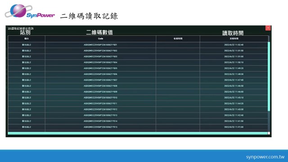
Task: Click the empty third column header
Action: [x=178, y=39]
